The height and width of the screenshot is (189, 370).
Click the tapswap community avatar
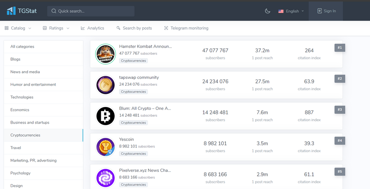[106, 85]
